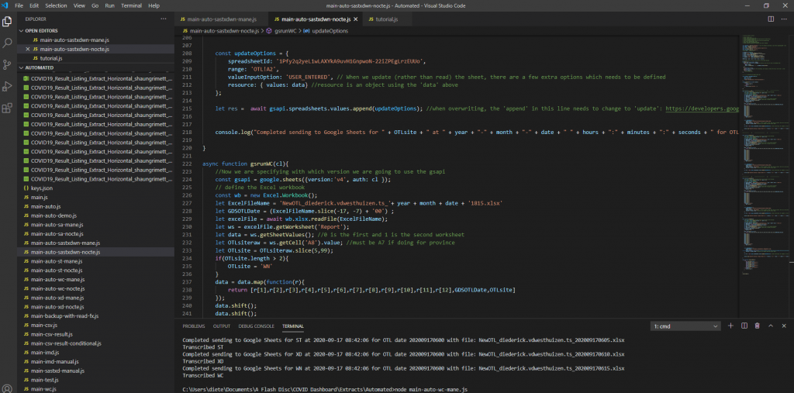Image resolution: width=794 pixels, height=393 pixels.
Task: Open the Terminal menu in menu bar
Action: click(x=131, y=5)
